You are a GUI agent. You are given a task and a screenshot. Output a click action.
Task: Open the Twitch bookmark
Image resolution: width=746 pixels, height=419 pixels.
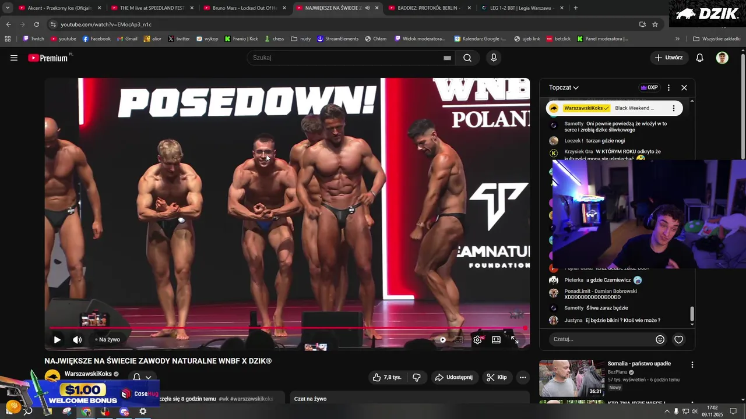click(x=33, y=39)
